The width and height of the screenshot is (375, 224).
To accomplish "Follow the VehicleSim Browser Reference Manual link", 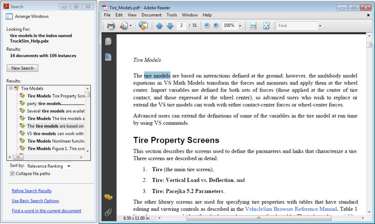I will pyautogui.click(x=291, y=209).
